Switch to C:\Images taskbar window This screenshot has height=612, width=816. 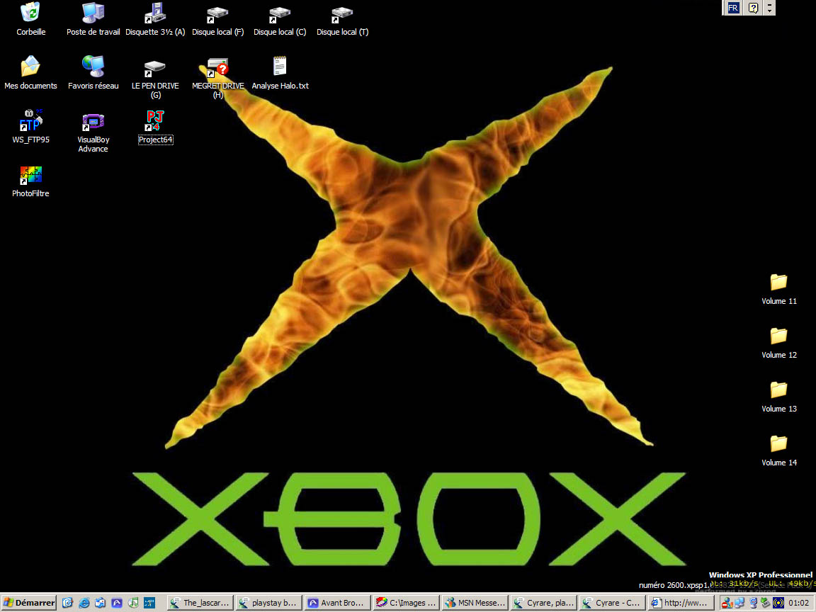click(406, 603)
